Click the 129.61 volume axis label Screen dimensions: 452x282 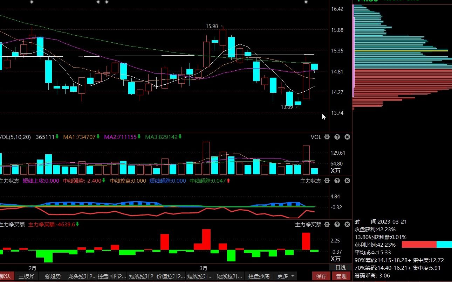(x=338, y=153)
